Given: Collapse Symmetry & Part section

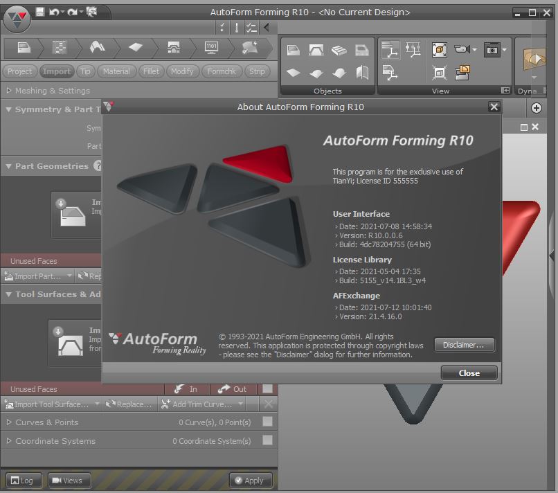Looking at the screenshot, I should click(x=8, y=109).
